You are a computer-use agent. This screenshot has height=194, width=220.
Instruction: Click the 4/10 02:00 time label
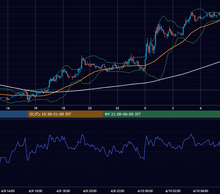point(173,191)
